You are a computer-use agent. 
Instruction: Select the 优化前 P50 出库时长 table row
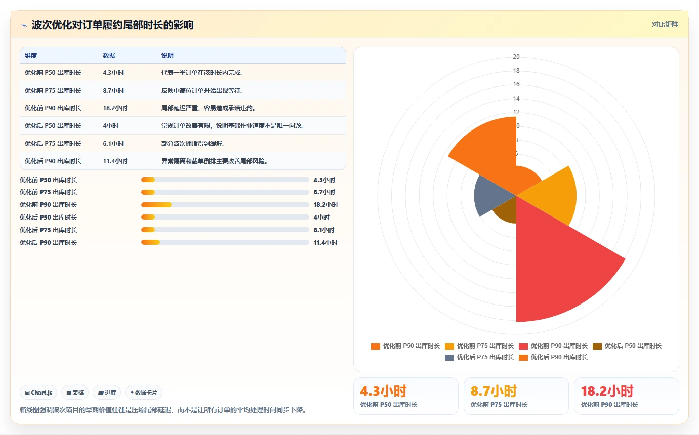click(x=183, y=73)
